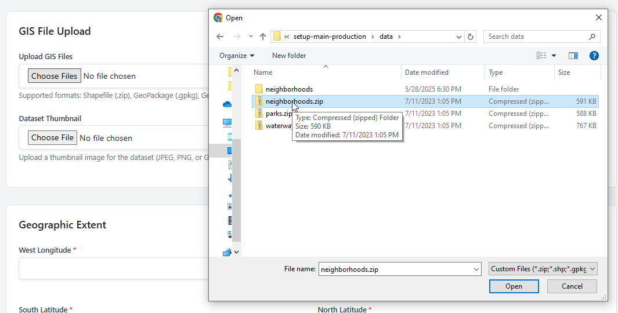This screenshot has height=313, width=618.
Task: Sort files by Date modified column
Action: point(427,72)
